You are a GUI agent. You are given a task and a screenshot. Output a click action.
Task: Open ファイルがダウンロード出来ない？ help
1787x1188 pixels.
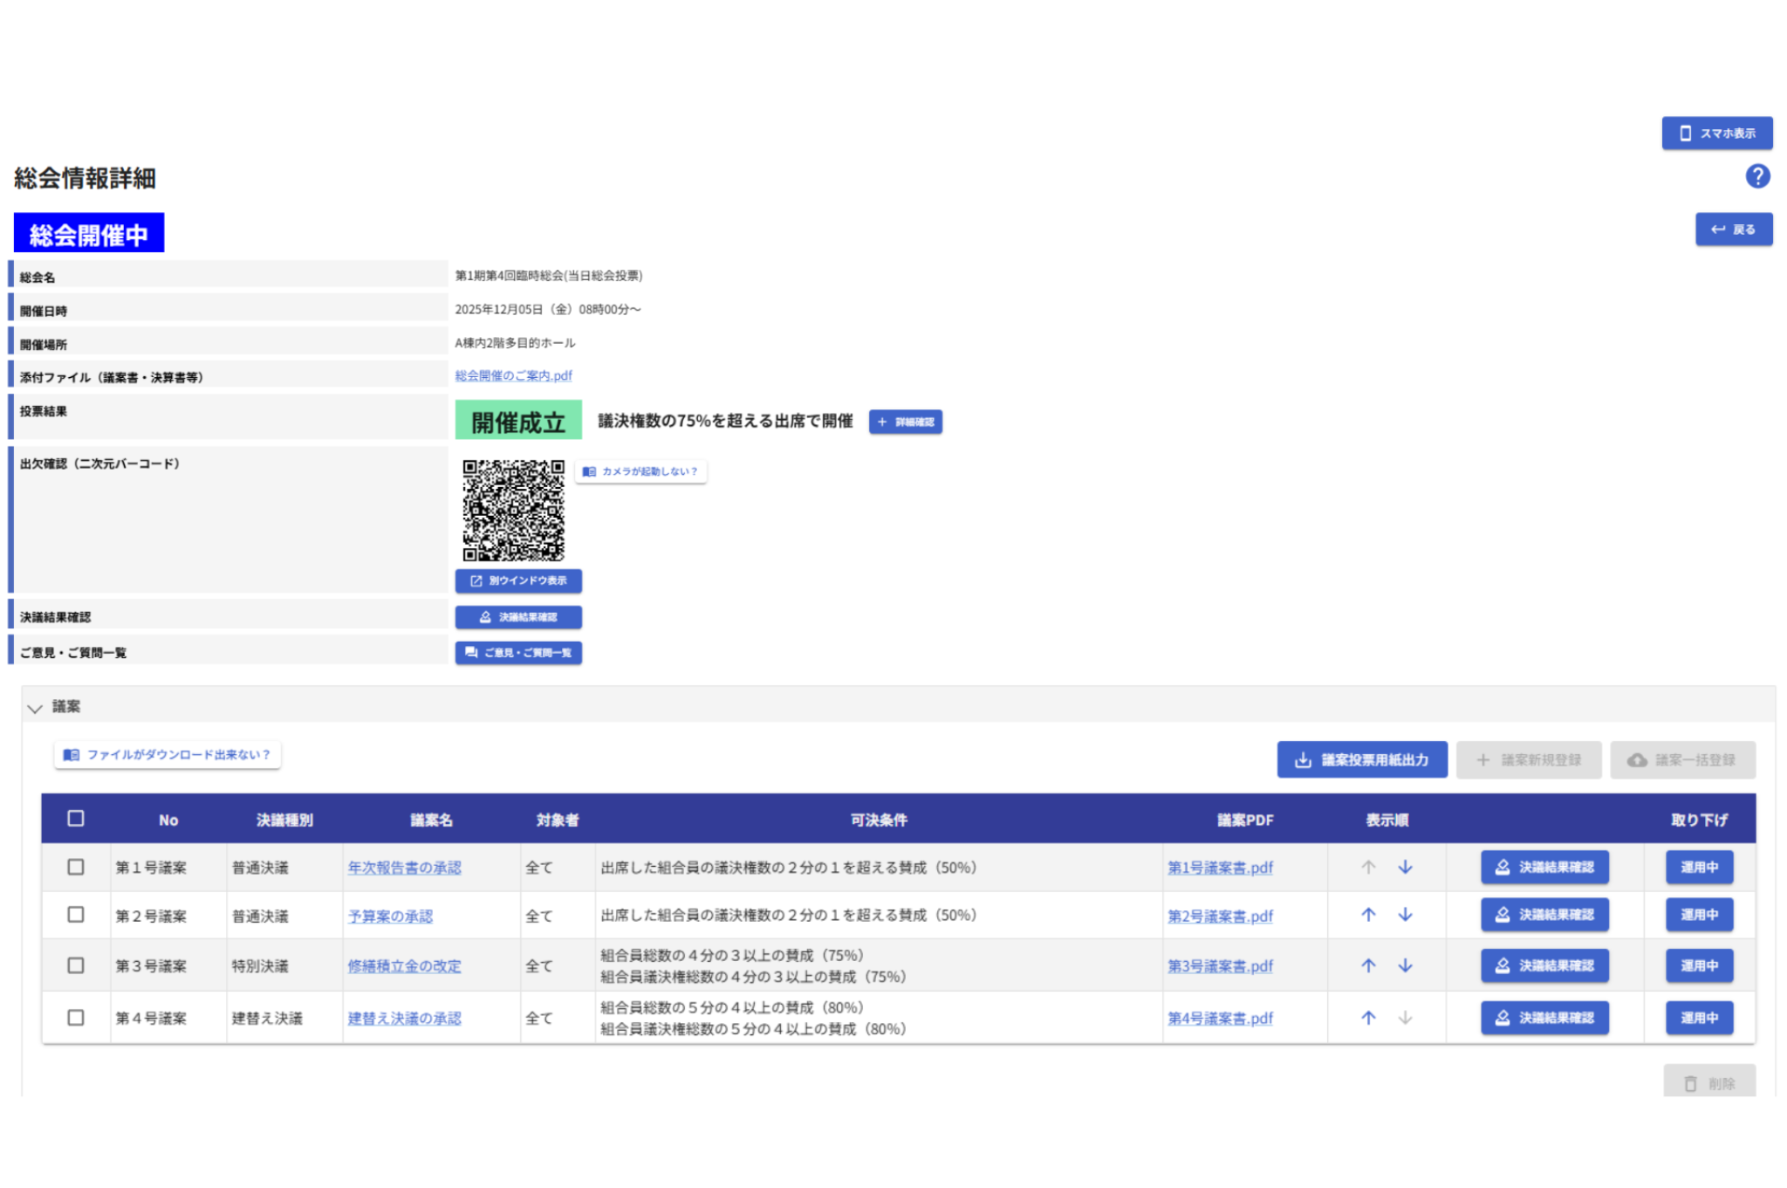click(168, 754)
